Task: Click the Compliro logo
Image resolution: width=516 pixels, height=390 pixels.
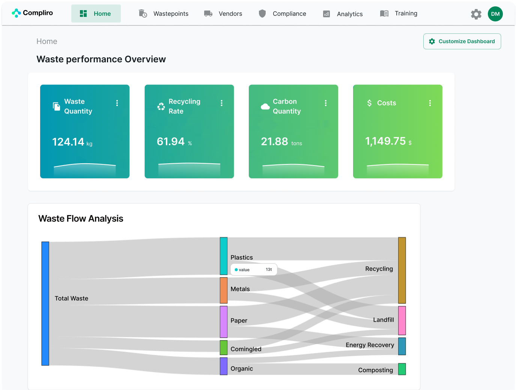Action: [x=32, y=13]
